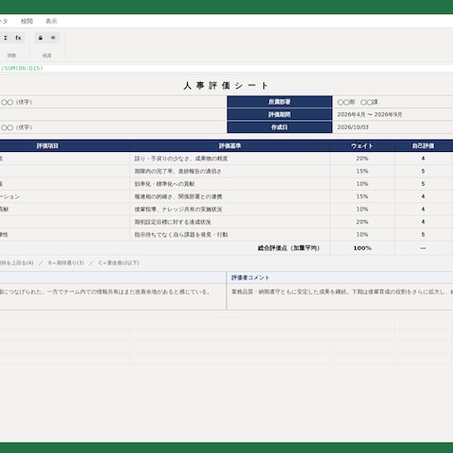Select the 15% weight in 期限内の完了率 row

coord(362,171)
